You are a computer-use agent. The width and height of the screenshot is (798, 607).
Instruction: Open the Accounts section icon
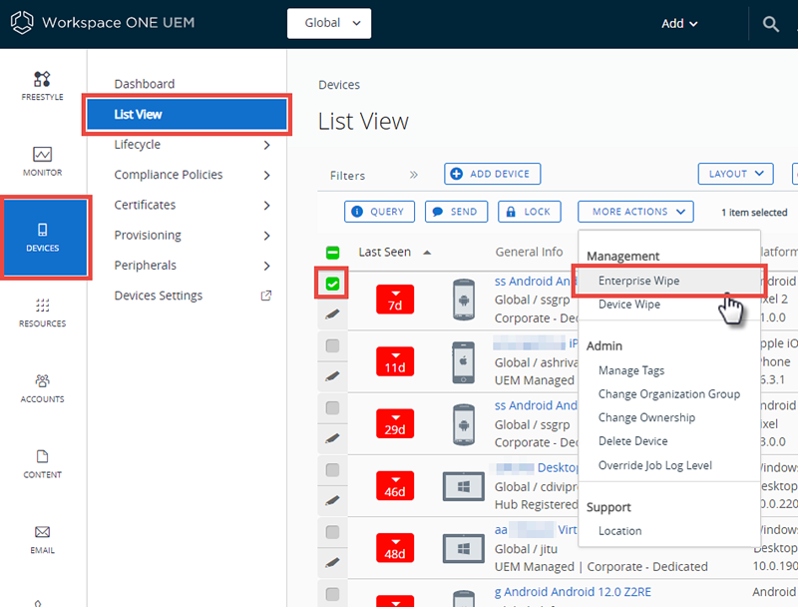pyautogui.click(x=42, y=380)
